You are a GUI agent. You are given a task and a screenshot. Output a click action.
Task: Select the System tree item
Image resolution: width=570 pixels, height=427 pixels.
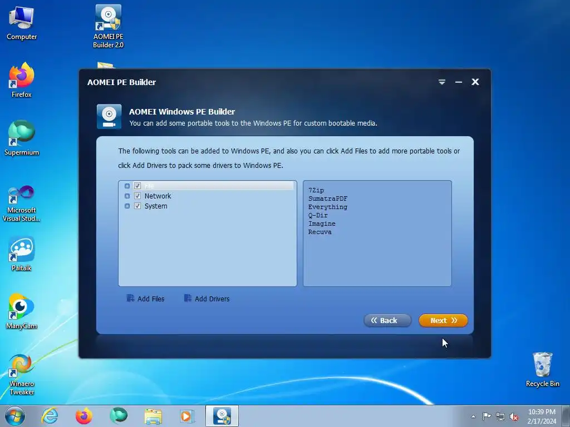pyautogui.click(x=156, y=206)
